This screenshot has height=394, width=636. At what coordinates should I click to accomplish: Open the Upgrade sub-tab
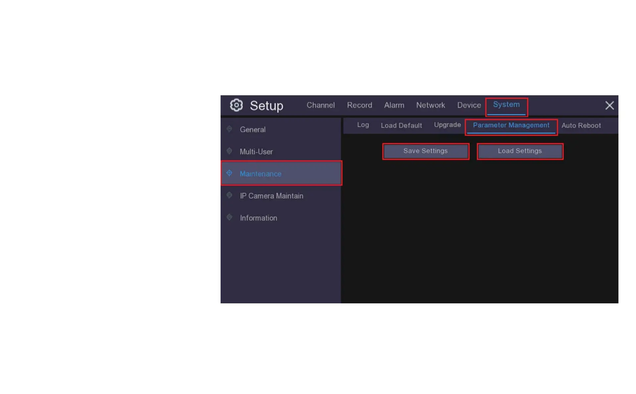pos(447,125)
